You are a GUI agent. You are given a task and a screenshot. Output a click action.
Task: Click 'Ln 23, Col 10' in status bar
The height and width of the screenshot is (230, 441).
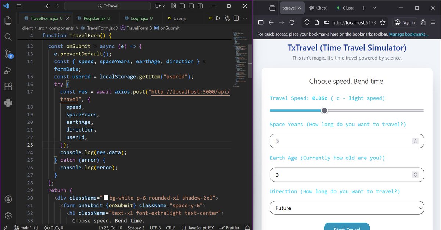point(110,227)
